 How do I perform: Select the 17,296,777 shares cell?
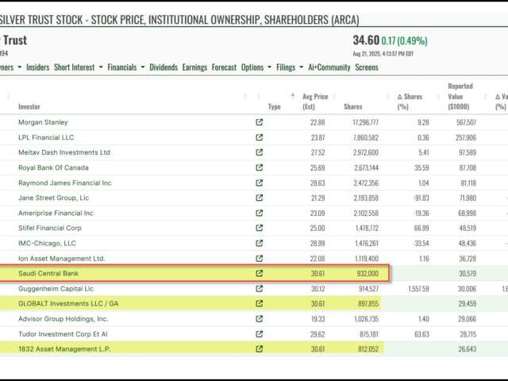[365, 122]
